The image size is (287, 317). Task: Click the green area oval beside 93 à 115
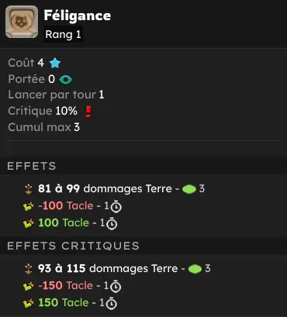[x=195, y=269]
